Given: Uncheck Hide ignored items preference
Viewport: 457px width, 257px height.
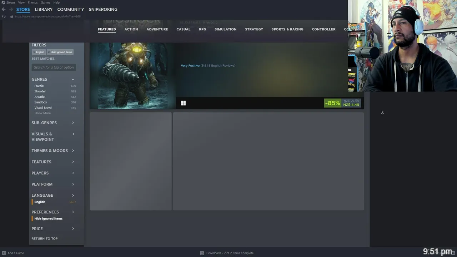Looking at the screenshot, I should coord(48,218).
